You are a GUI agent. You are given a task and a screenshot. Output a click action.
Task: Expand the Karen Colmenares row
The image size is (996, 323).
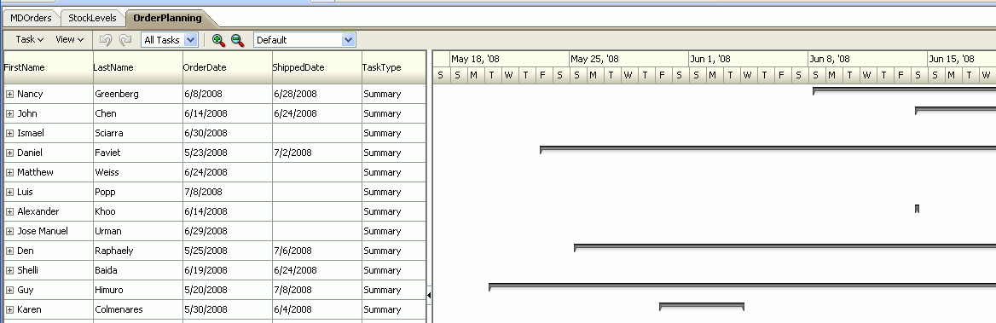click(9, 310)
